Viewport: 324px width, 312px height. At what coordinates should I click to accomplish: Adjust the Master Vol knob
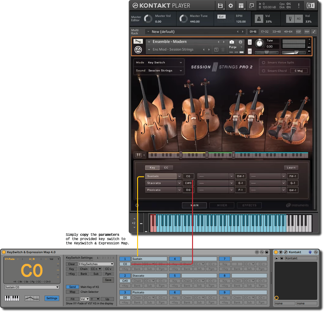(x=148, y=19)
